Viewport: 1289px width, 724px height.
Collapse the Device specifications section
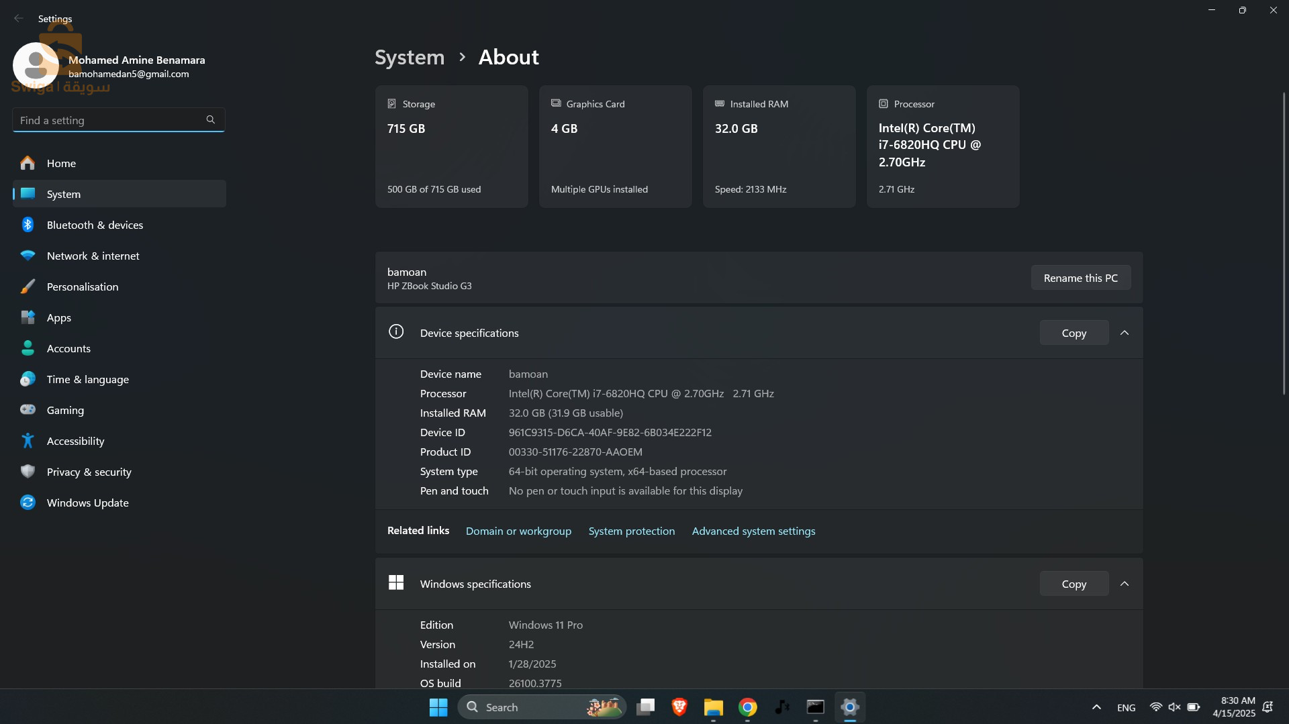(1125, 333)
